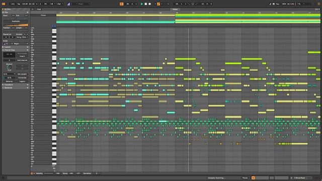322x181 pixels.
Task: Open the Grid dropdown in Pitch & Time
Action: (9, 74)
